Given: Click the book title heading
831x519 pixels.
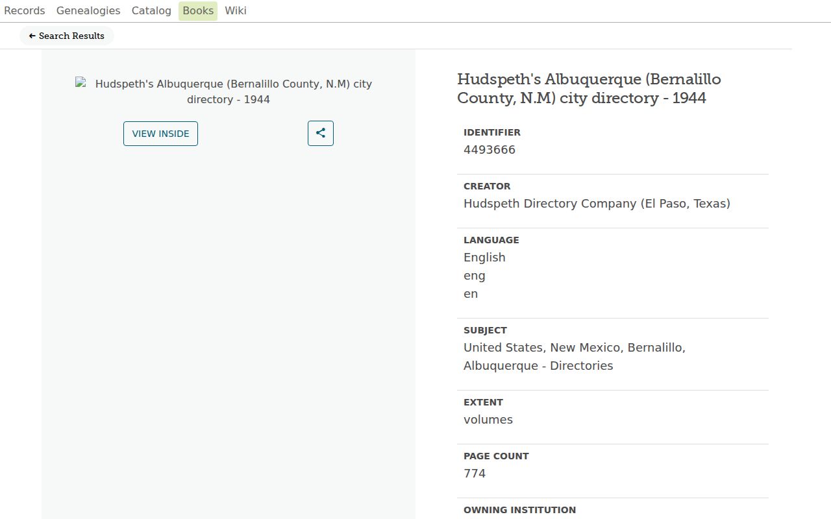Looking at the screenshot, I should pos(589,88).
